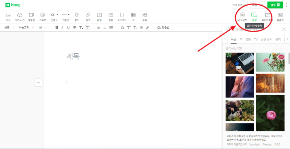Open bullet list options

point(111,27)
